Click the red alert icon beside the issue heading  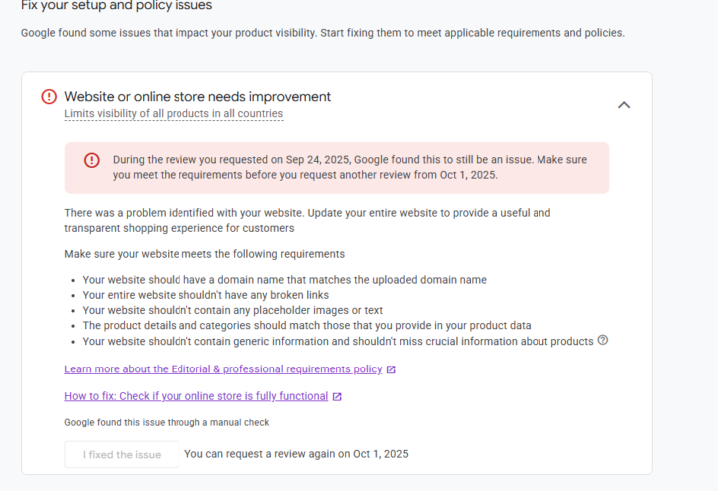(49, 97)
